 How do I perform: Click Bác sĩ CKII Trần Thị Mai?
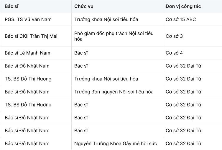(31, 36)
